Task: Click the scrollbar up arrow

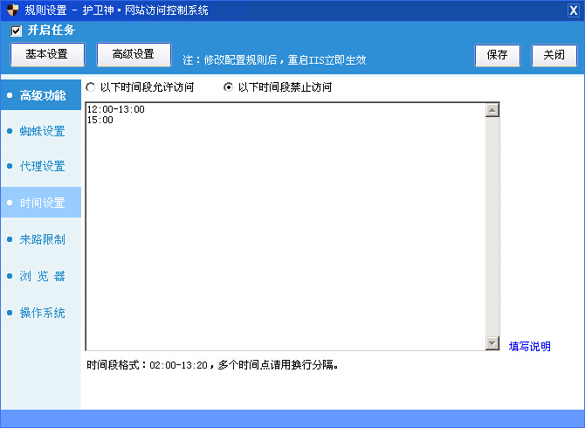Action: (492, 110)
